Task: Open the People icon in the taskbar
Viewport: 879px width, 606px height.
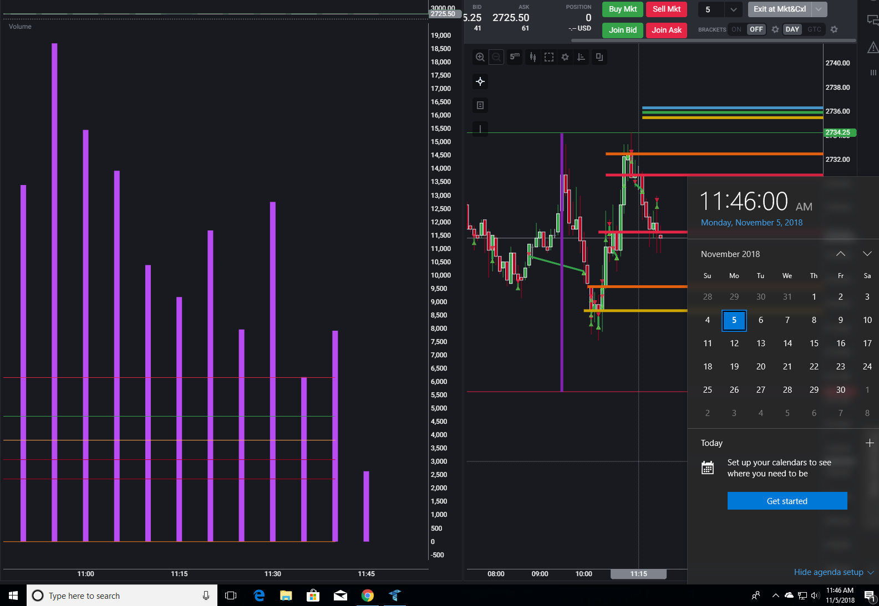Action: pos(755,595)
